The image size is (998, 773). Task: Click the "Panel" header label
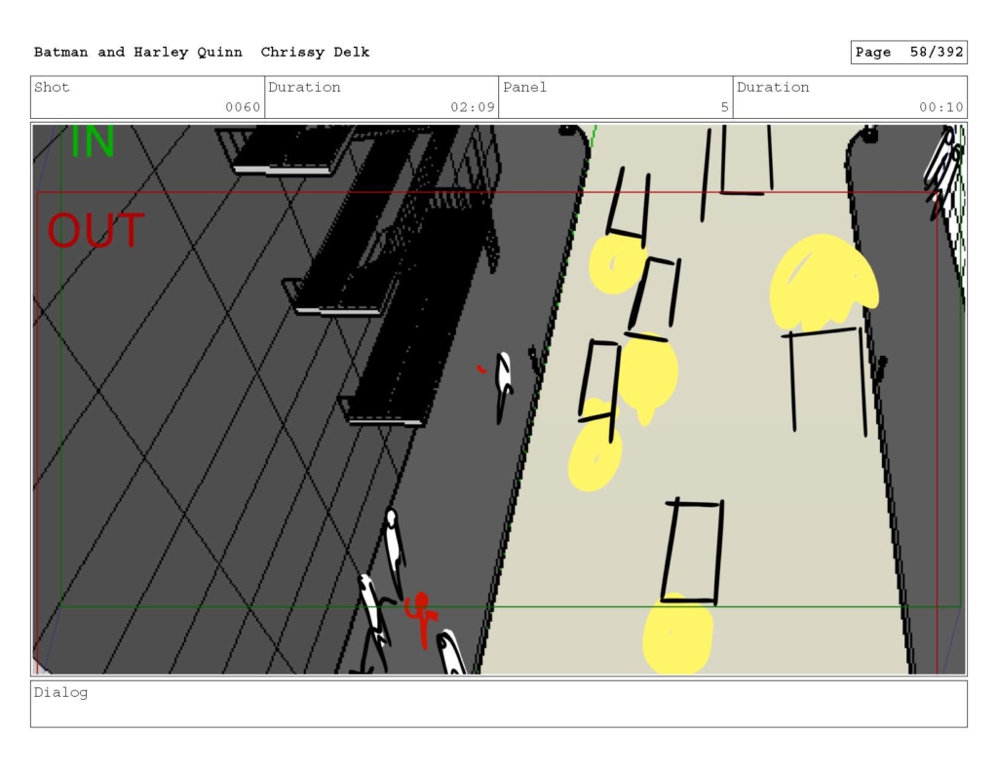point(524,87)
